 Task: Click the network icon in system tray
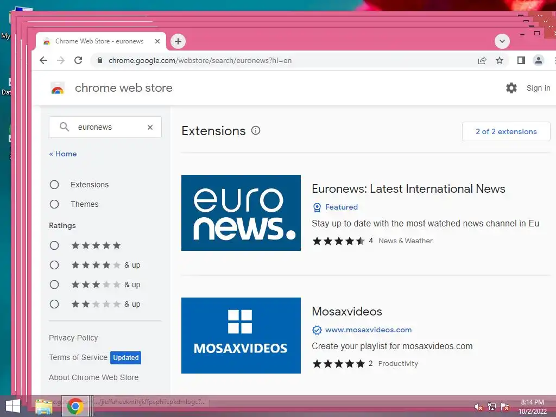492,407
